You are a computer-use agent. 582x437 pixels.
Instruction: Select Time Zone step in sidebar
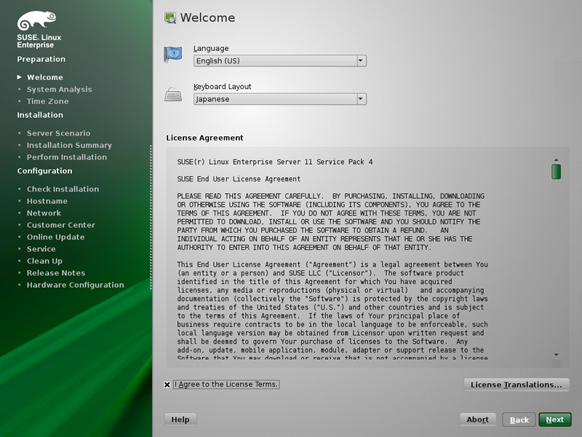point(47,101)
